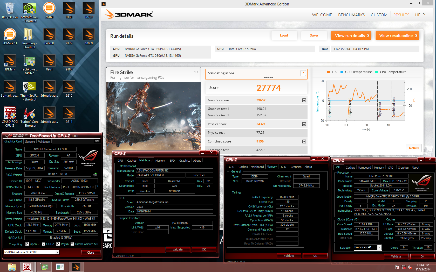Select the 9180 result file icon

click(x=69, y=63)
